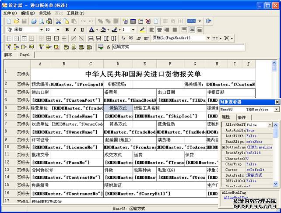Click the Save icon in toolbar
The width and height of the screenshot is (281, 213).
[24, 21]
